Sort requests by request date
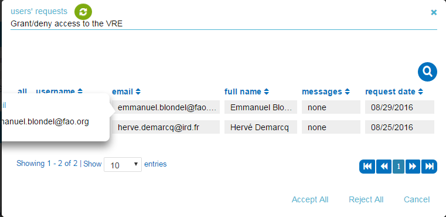Viewport: 446px width, 217px height. (x=394, y=91)
